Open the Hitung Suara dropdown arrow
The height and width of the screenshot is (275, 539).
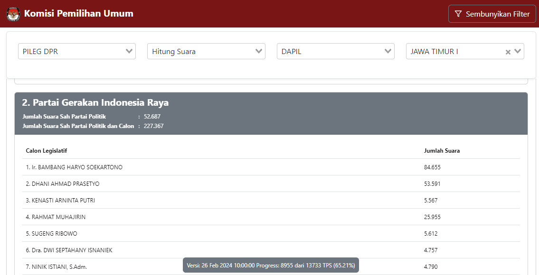(x=259, y=51)
